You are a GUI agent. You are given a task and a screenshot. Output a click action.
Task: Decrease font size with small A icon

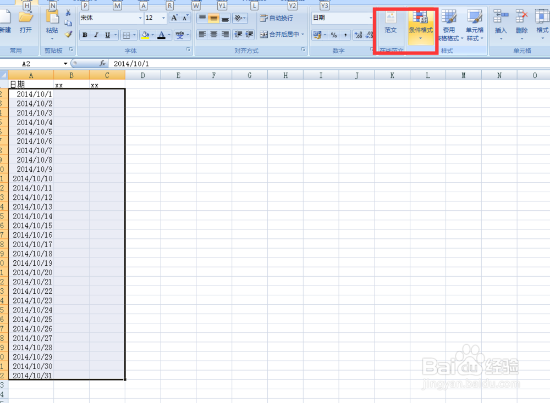(x=185, y=18)
